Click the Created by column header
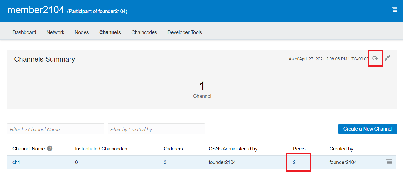The width and height of the screenshot is (403, 174). click(341, 149)
